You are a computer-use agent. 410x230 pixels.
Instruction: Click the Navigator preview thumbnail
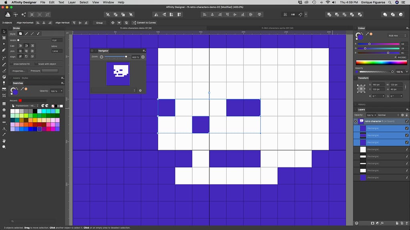[118, 74]
